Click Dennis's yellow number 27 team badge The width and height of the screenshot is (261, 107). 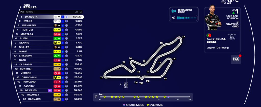click(57, 43)
